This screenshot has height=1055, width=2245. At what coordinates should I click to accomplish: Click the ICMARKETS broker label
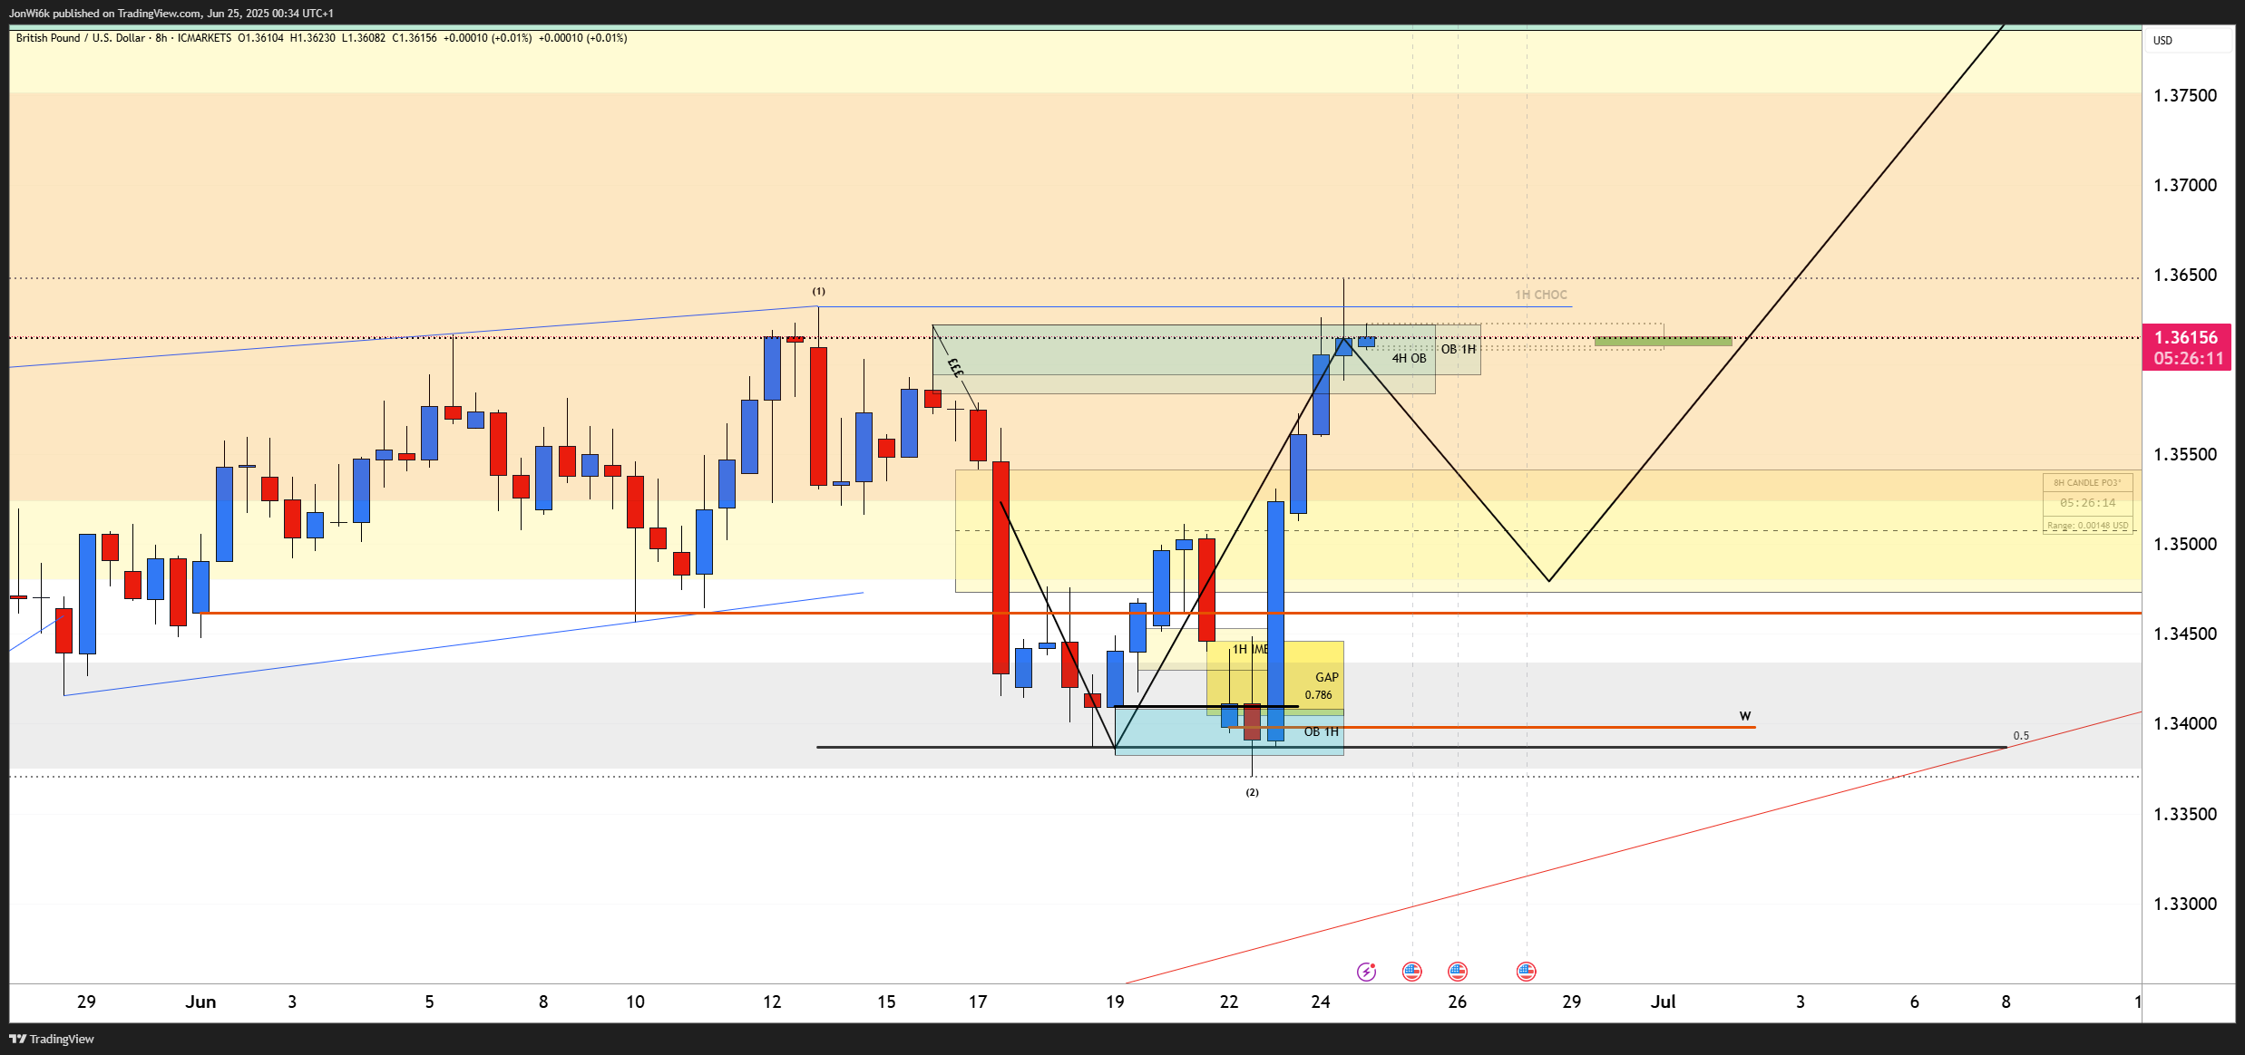point(205,38)
